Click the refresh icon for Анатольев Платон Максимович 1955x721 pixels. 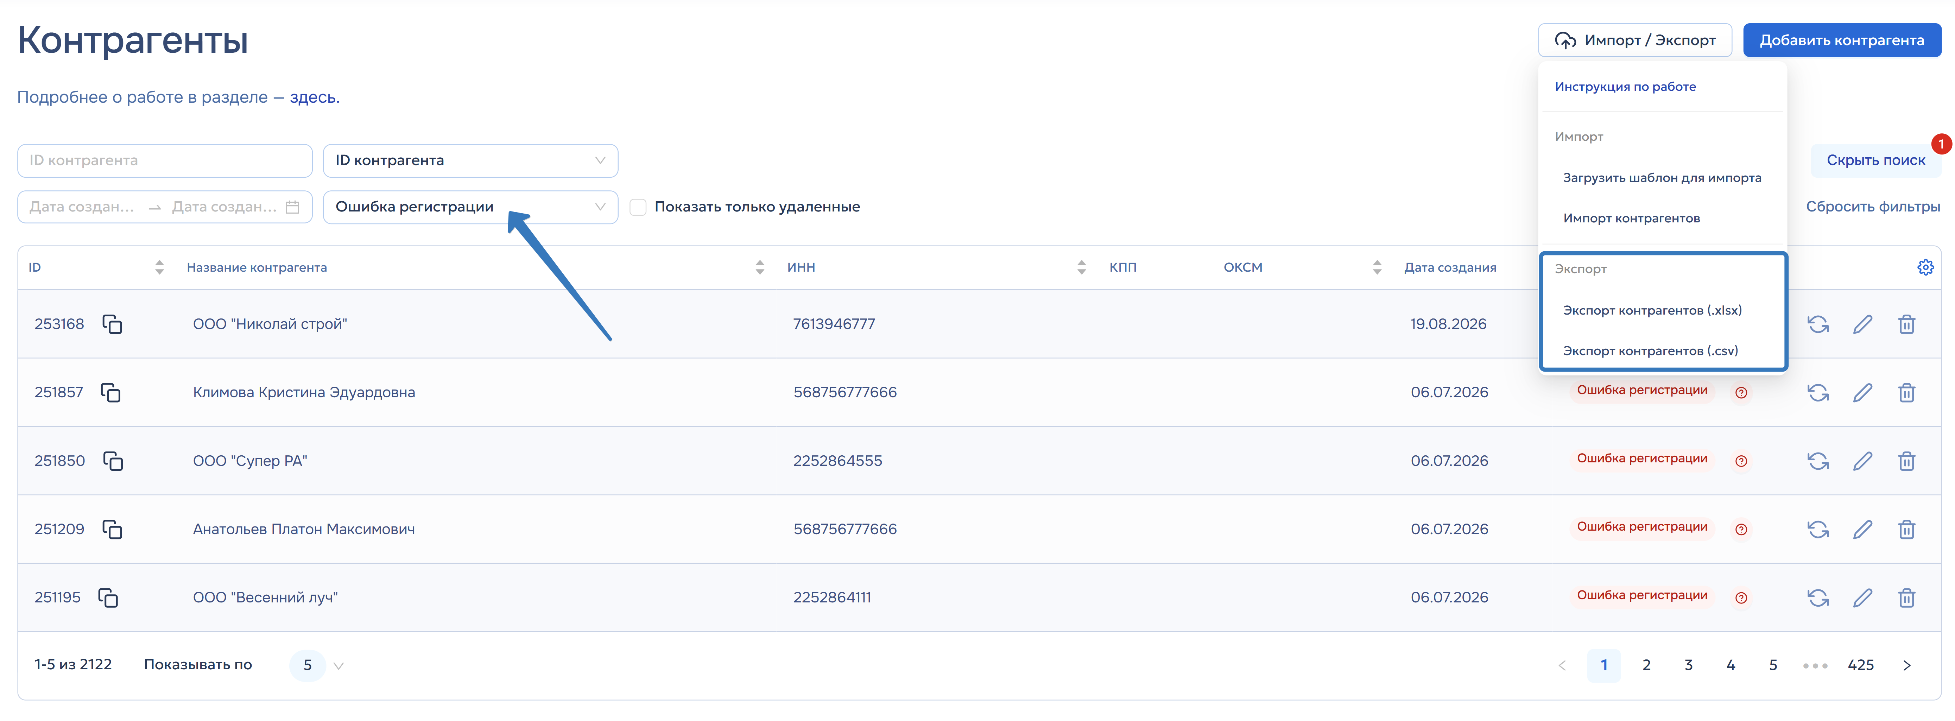point(1818,529)
